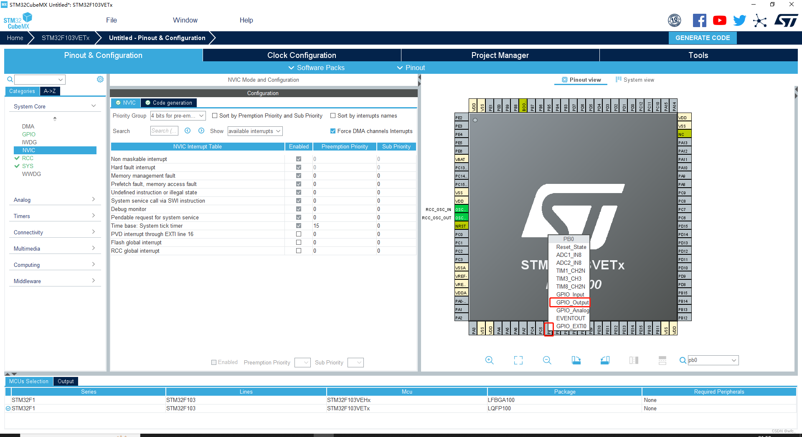
Task: Disable Force DMA channels Interrupts
Action: (333, 131)
